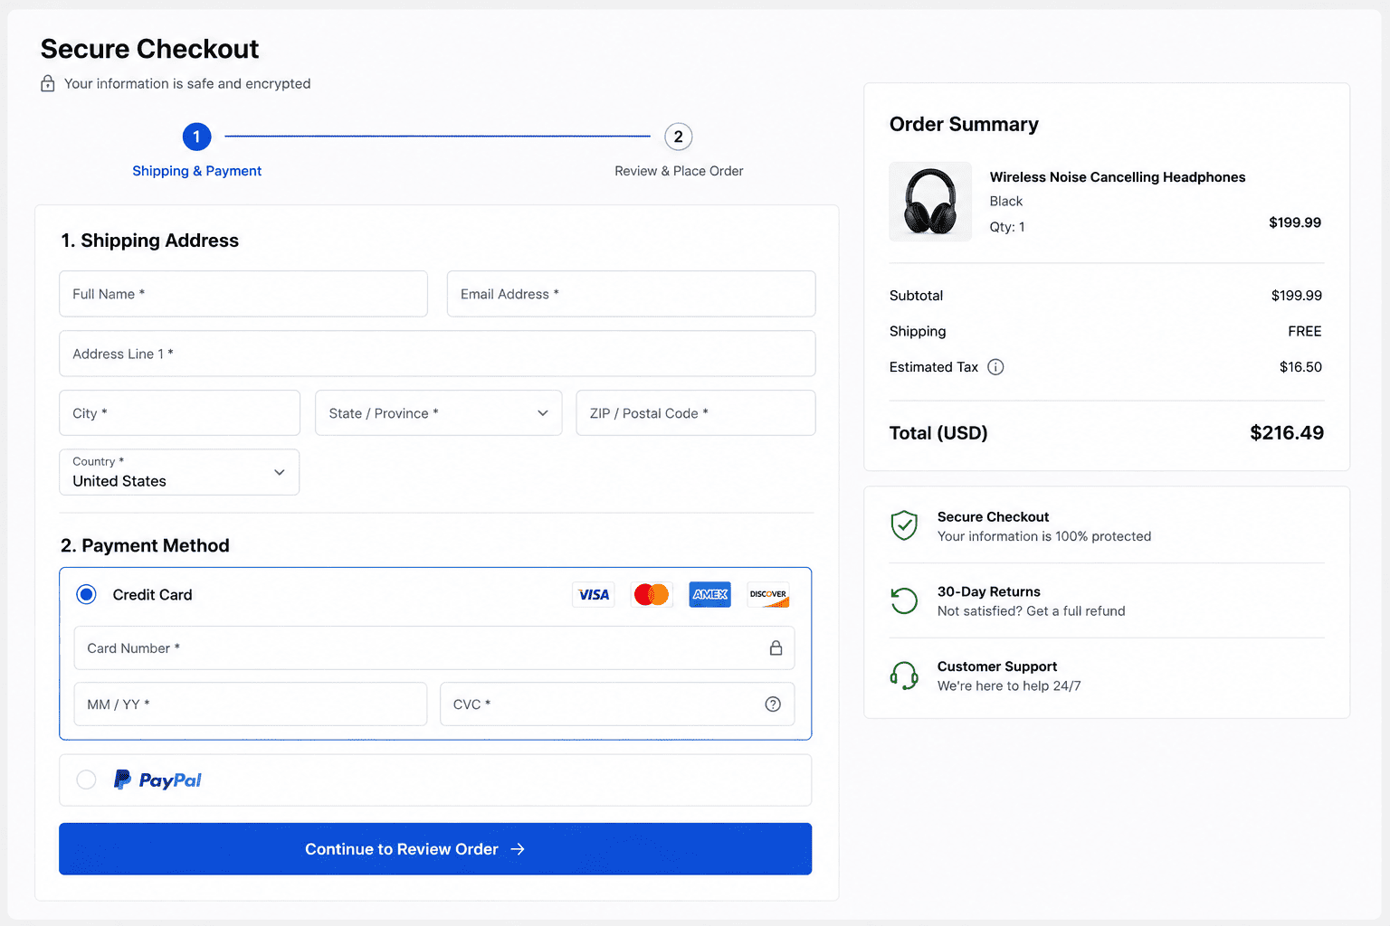
Task: Click the 30-Day Returns refresh icon
Action: point(904,600)
